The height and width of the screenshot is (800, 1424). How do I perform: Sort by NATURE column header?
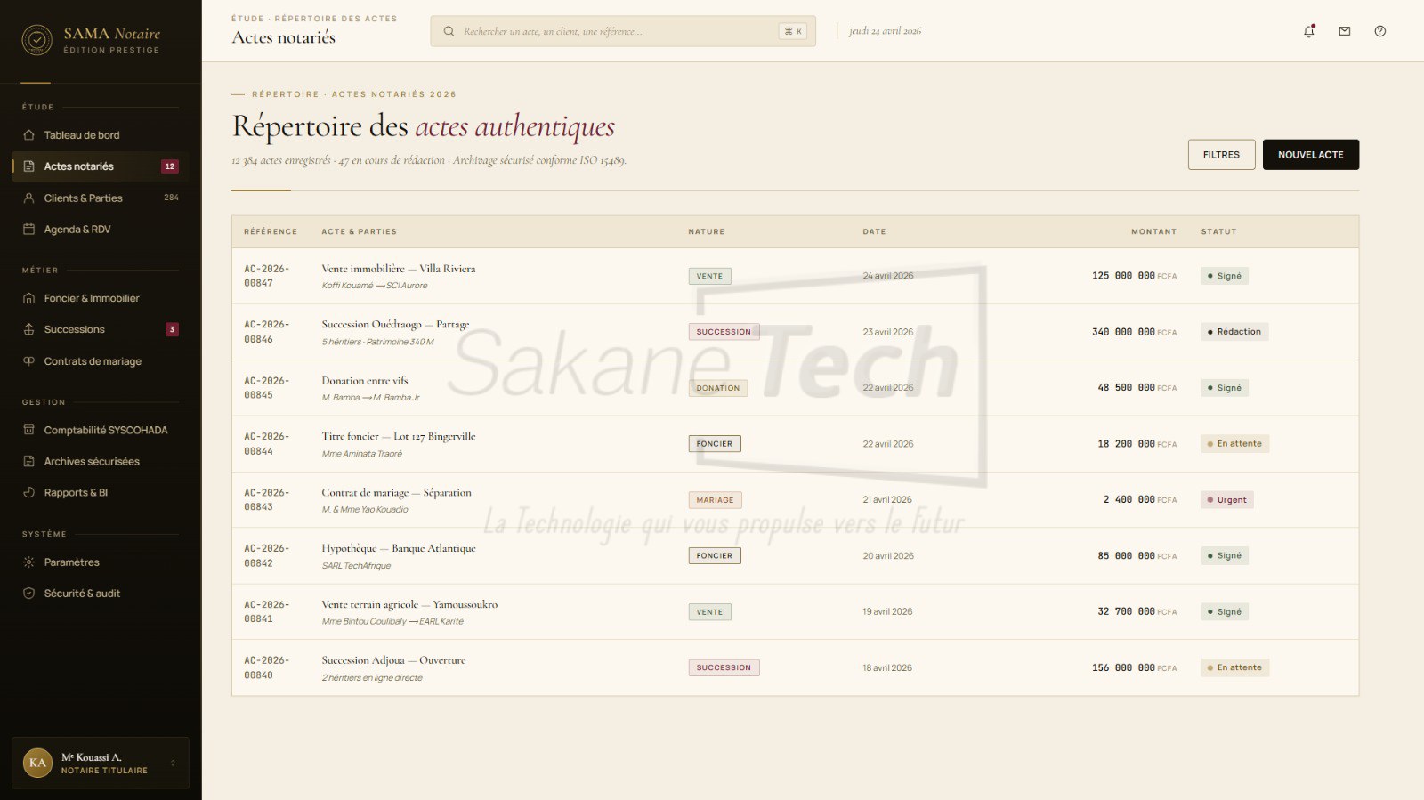click(706, 231)
